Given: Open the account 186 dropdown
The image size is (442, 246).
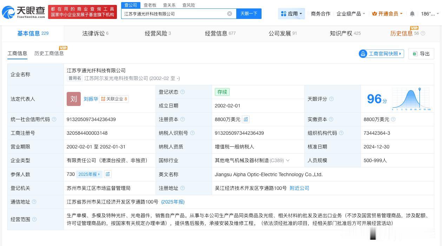Looking at the screenshot, I should point(430,14).
